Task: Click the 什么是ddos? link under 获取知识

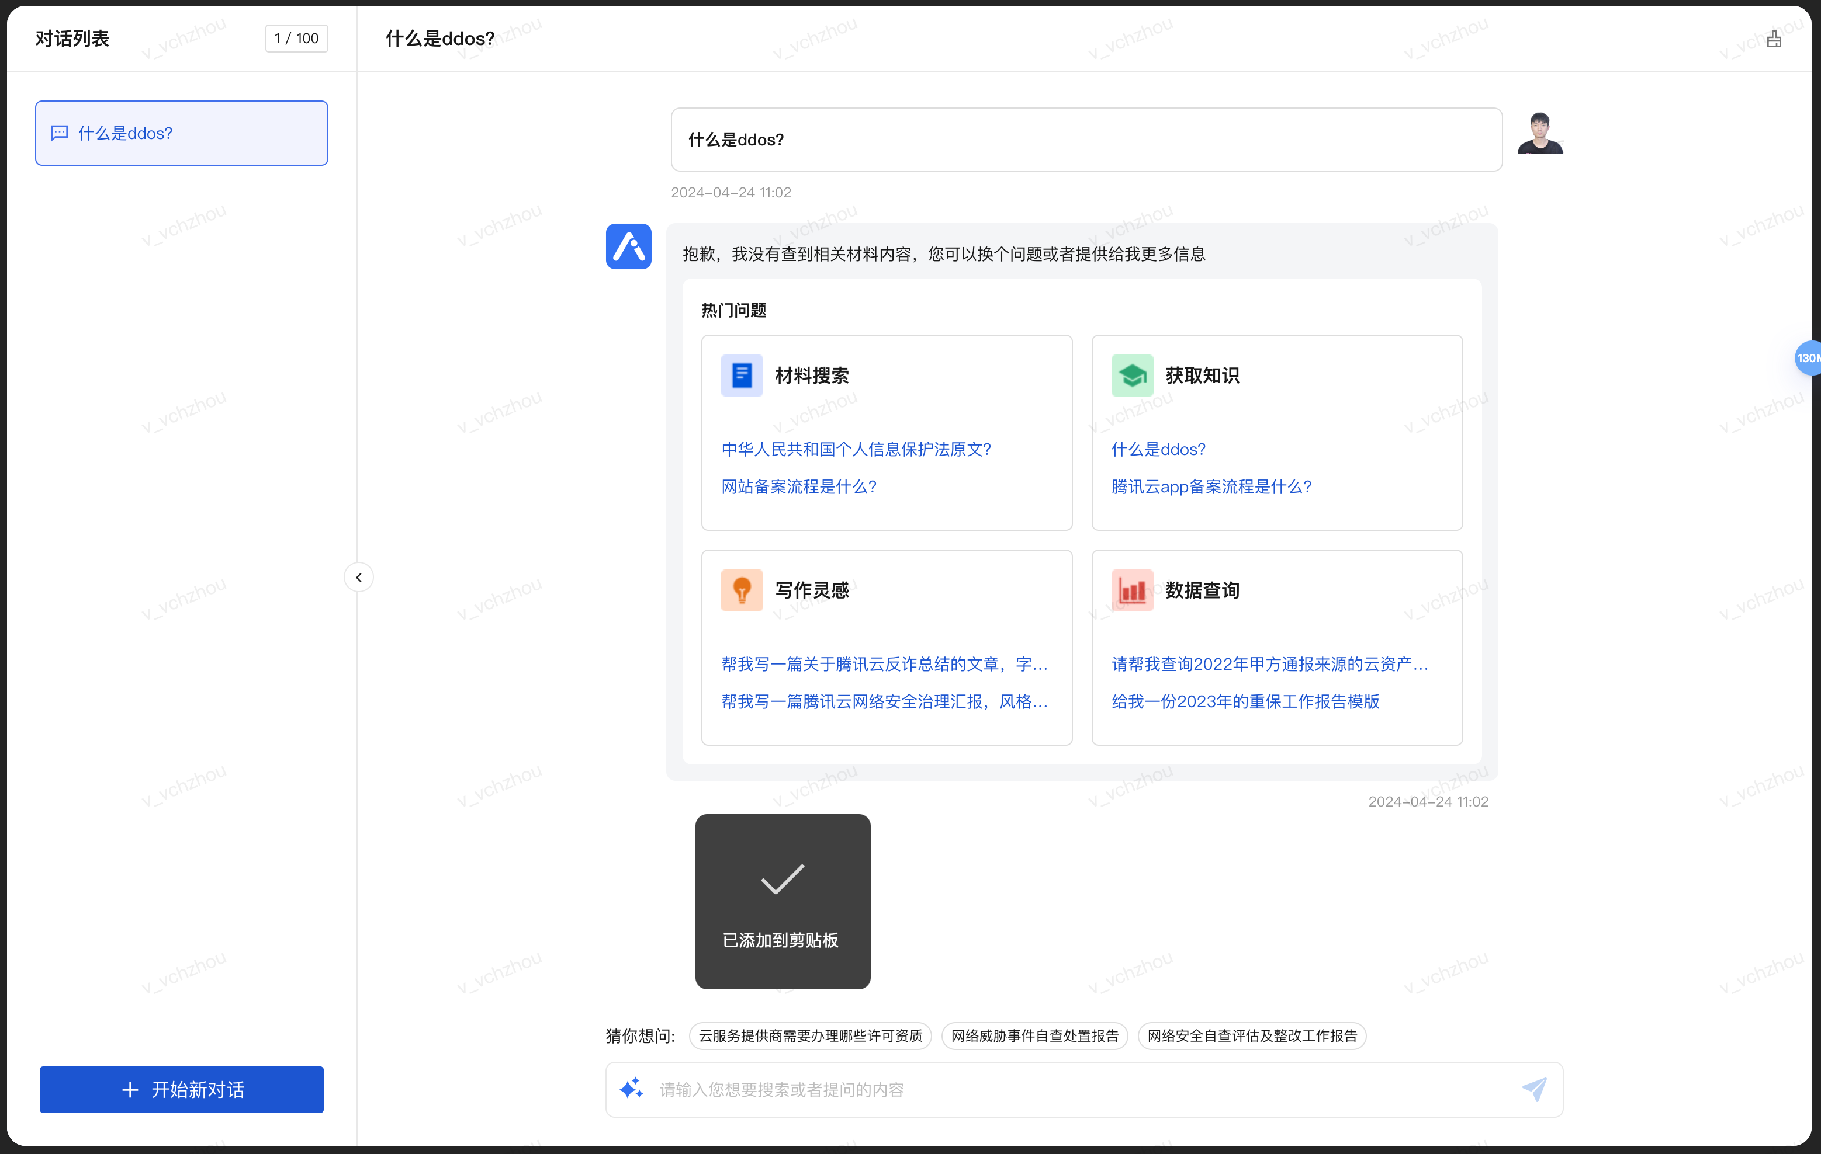Action: [1158, 449]
